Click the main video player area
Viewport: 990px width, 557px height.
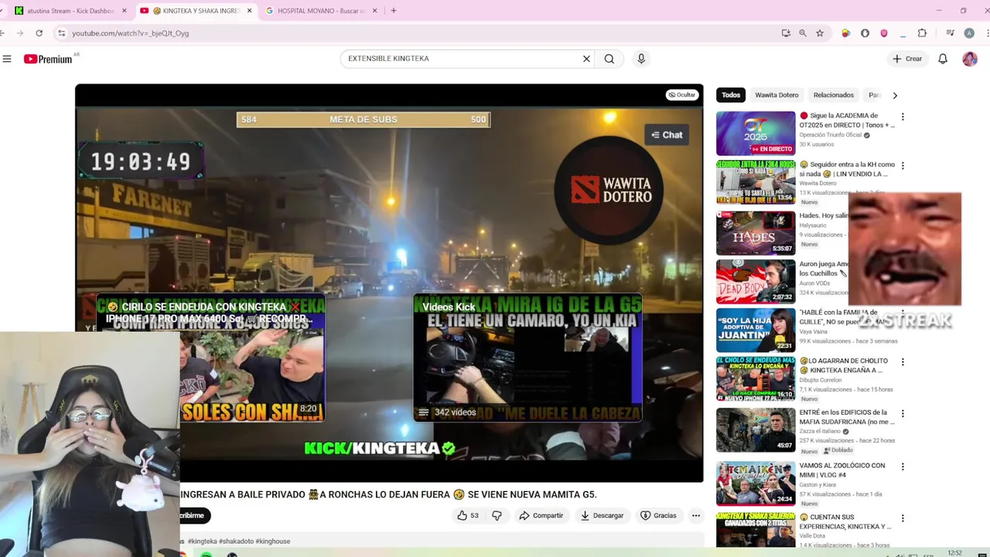pos(389,282)
